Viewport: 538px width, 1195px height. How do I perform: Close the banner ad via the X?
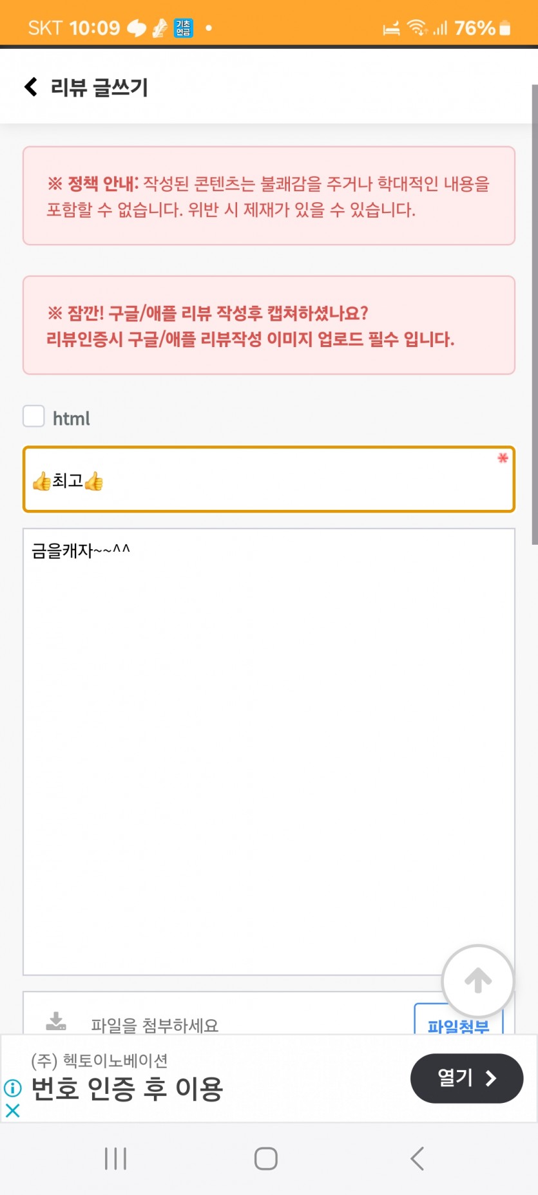coord(12,1110)
